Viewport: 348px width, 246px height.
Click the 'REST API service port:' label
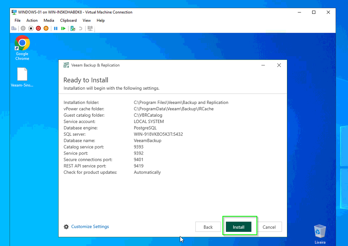pos(85,166)
